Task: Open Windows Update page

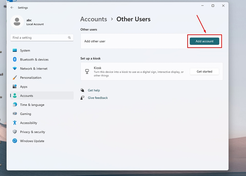Action: pyautogui.click(x=42, y=141)
